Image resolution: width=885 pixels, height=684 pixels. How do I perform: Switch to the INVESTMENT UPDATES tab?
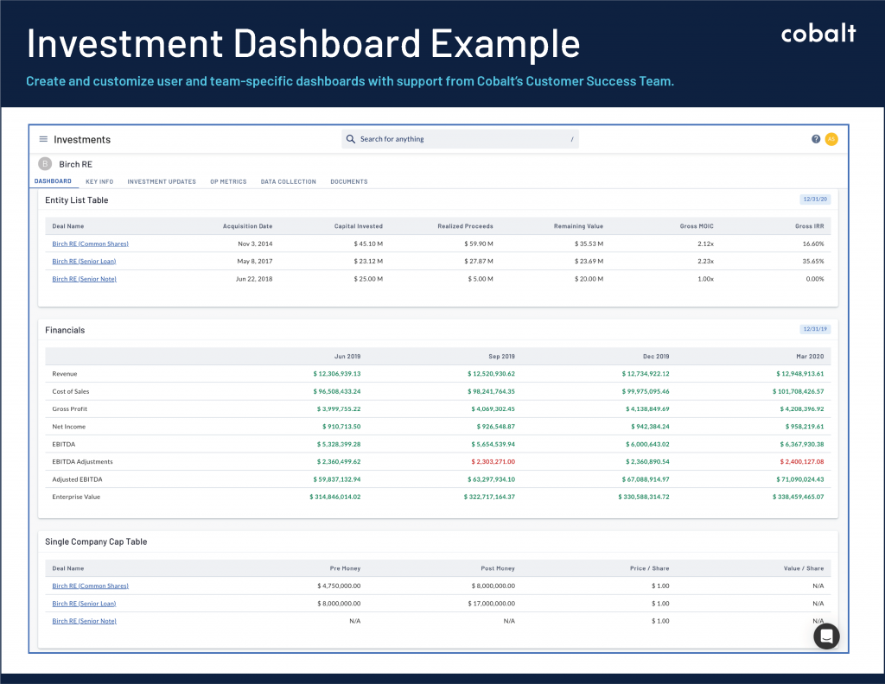pos(163,181)
